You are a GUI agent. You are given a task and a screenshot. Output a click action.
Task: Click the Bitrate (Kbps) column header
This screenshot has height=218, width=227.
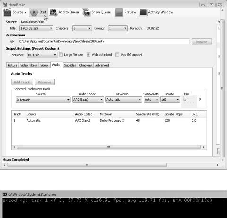174,114
